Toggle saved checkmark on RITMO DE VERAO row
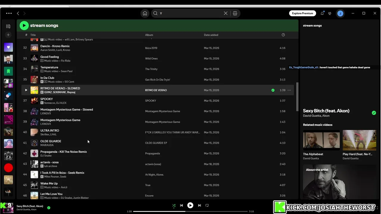This screenshot has height=214, width=381. (x=273, y=90)
